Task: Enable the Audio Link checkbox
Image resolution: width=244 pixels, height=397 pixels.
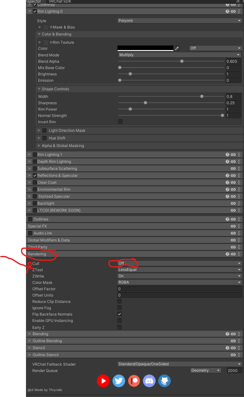Action: 30,233
